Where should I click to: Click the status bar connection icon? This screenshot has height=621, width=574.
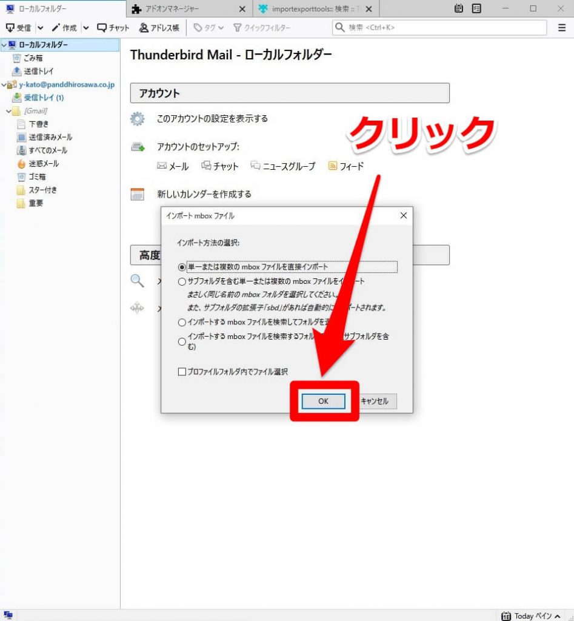click(x=8, y=615)
